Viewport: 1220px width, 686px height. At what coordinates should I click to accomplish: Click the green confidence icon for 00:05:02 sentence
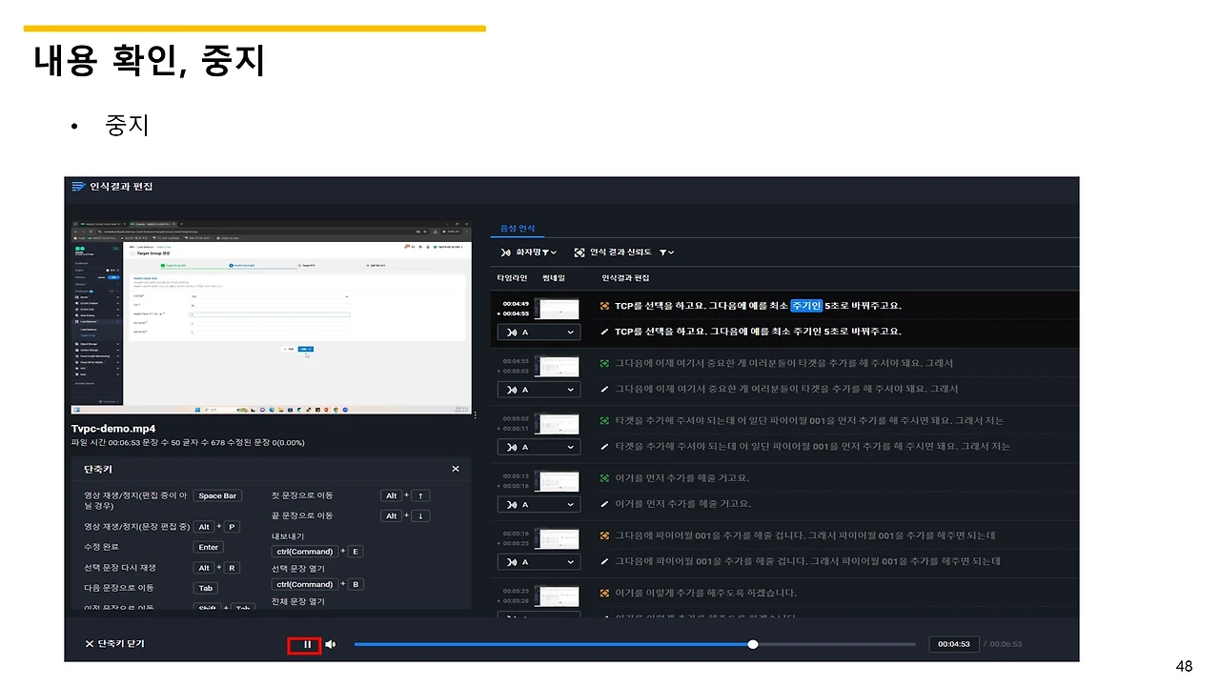pos(604,420)
